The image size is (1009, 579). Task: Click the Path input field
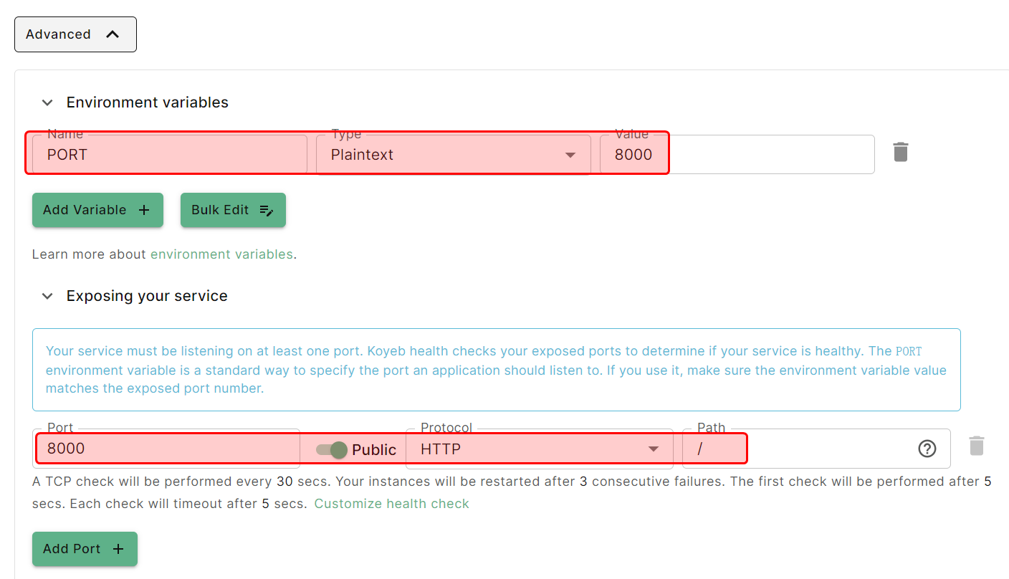(x=795, y=449)
